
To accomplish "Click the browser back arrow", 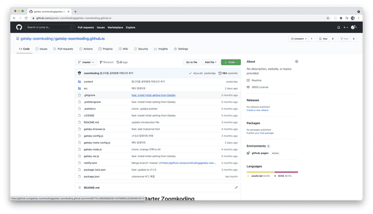I will click(15, 18).
